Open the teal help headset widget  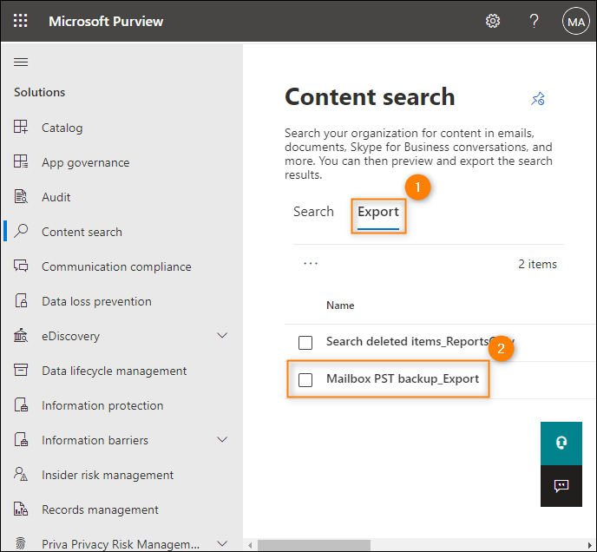pos(561,443)
